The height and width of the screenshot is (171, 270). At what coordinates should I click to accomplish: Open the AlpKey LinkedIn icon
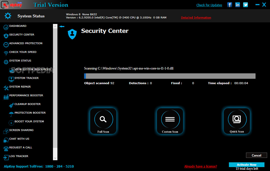(237, 5)
